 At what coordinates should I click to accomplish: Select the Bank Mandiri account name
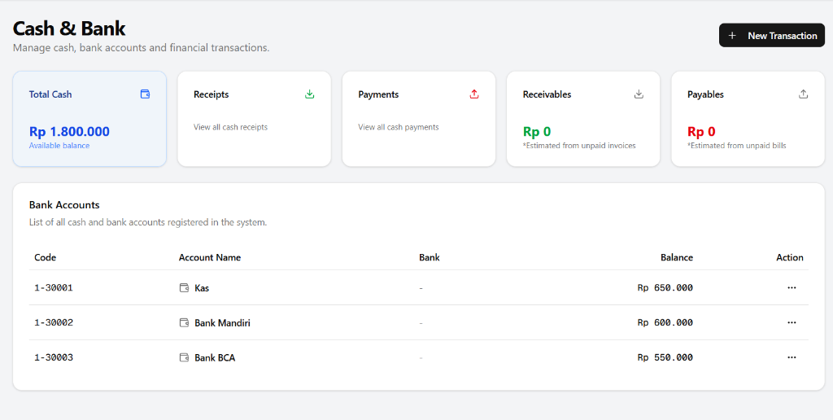pos(222,322)
